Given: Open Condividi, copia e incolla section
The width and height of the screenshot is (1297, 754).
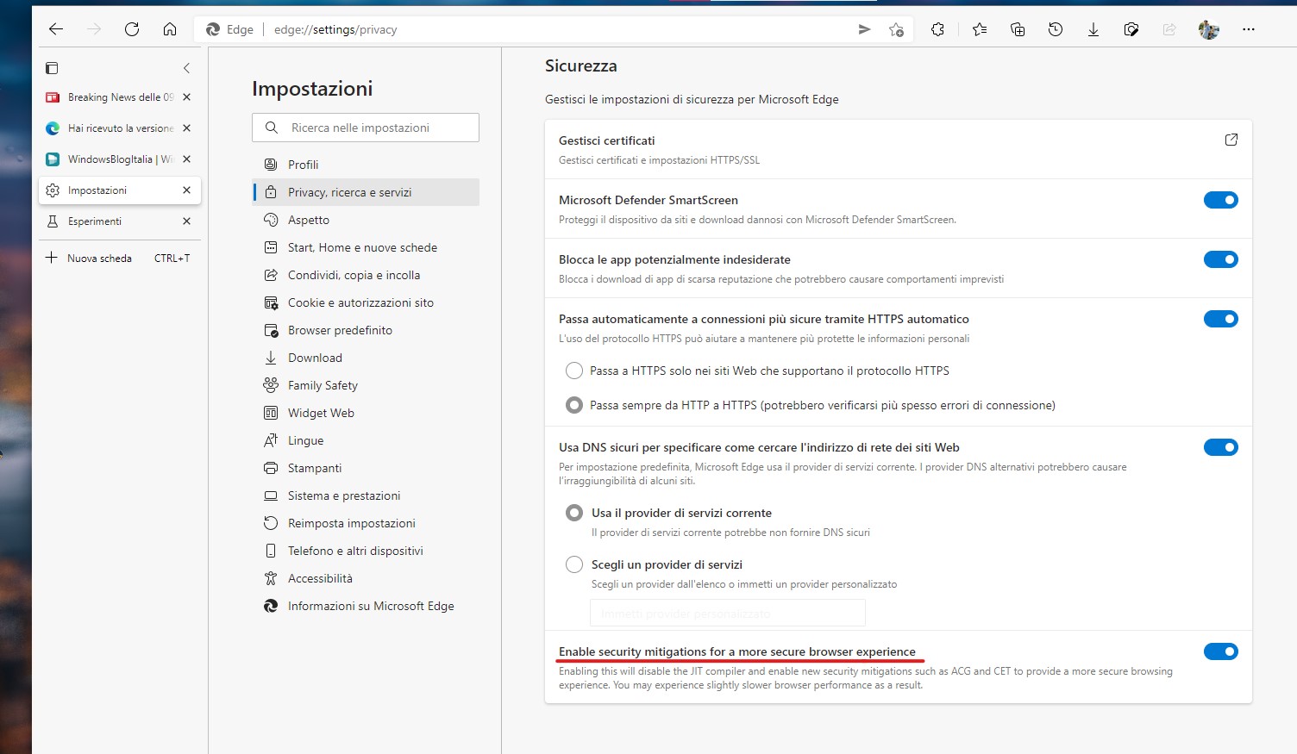Looking at the screenshot, I should tap(366, 275).
